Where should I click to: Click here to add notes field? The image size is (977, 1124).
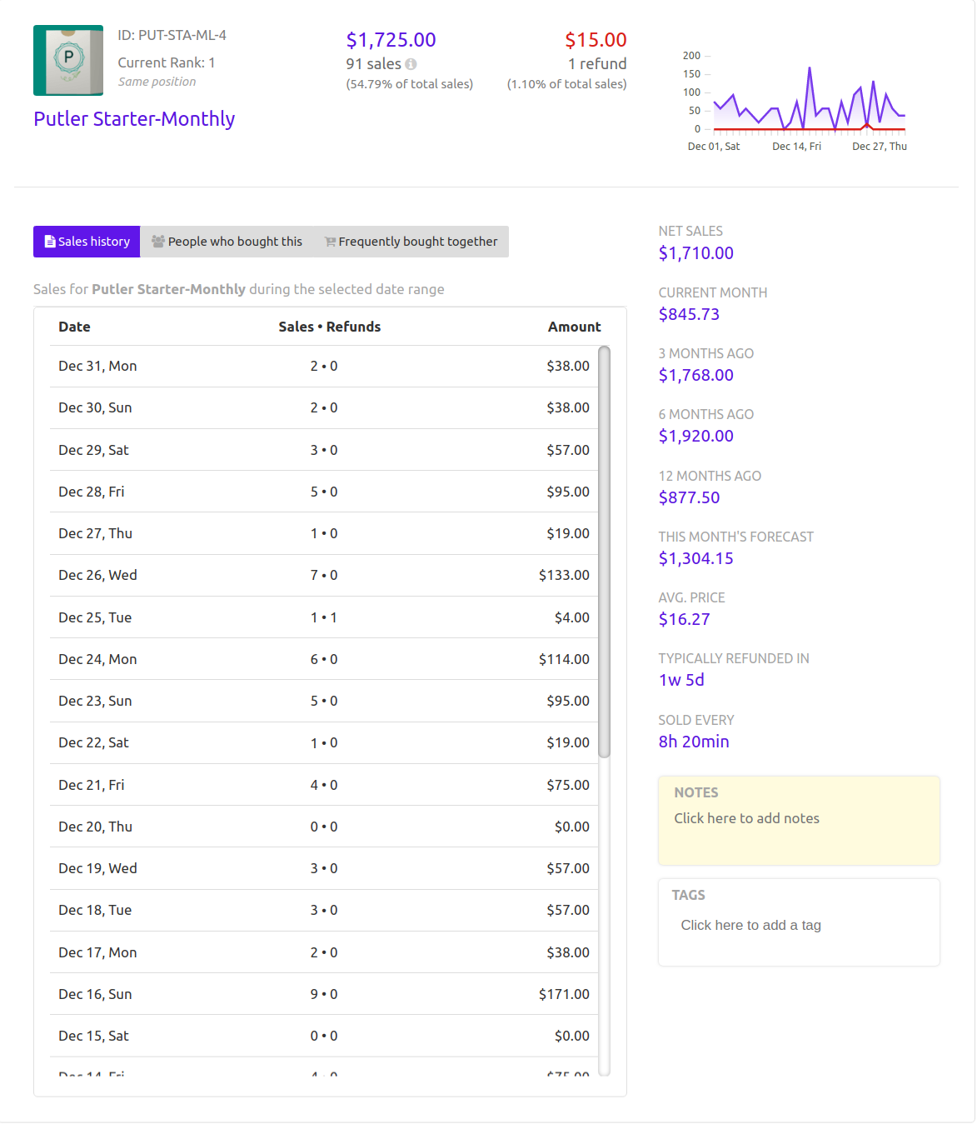pyautogui.click(x=746, y=819)
